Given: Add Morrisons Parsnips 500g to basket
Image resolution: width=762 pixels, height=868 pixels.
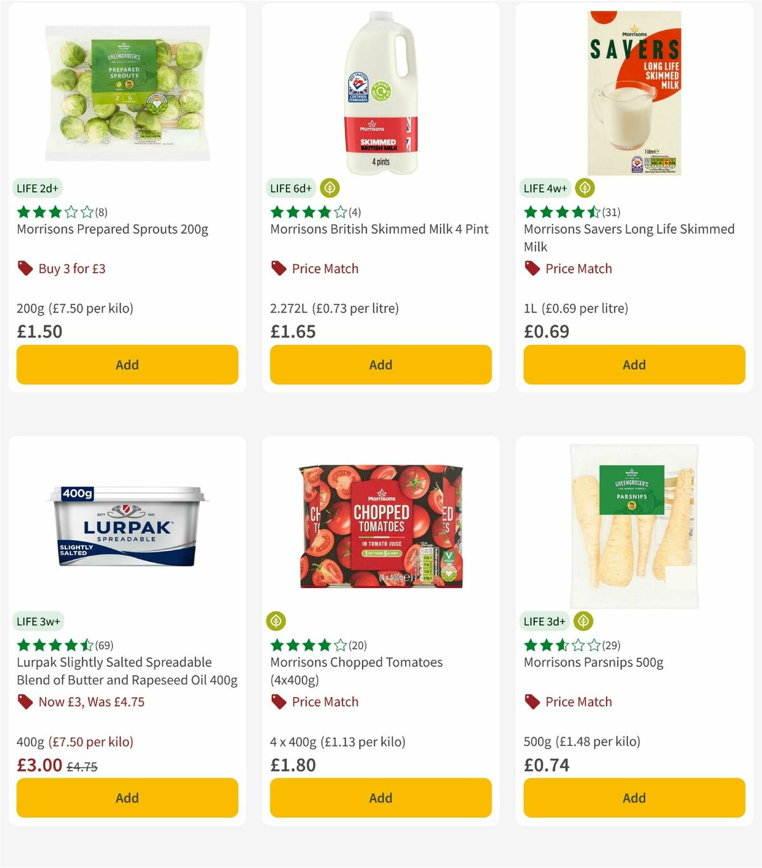Looking at the screenshot, I should [634, 797].
